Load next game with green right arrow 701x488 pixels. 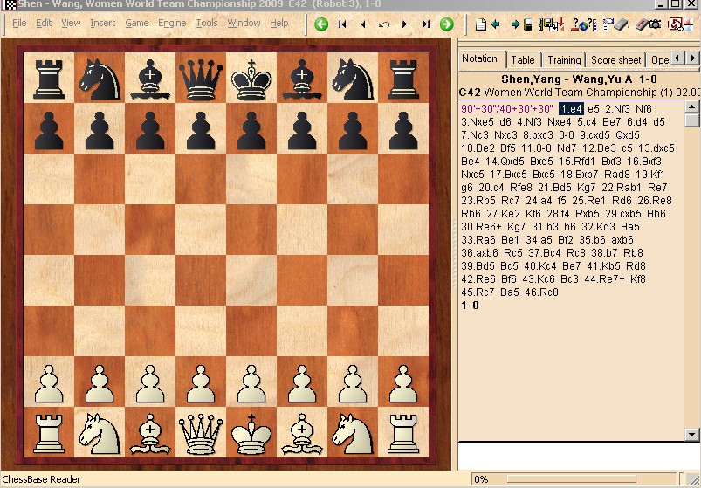446,24
